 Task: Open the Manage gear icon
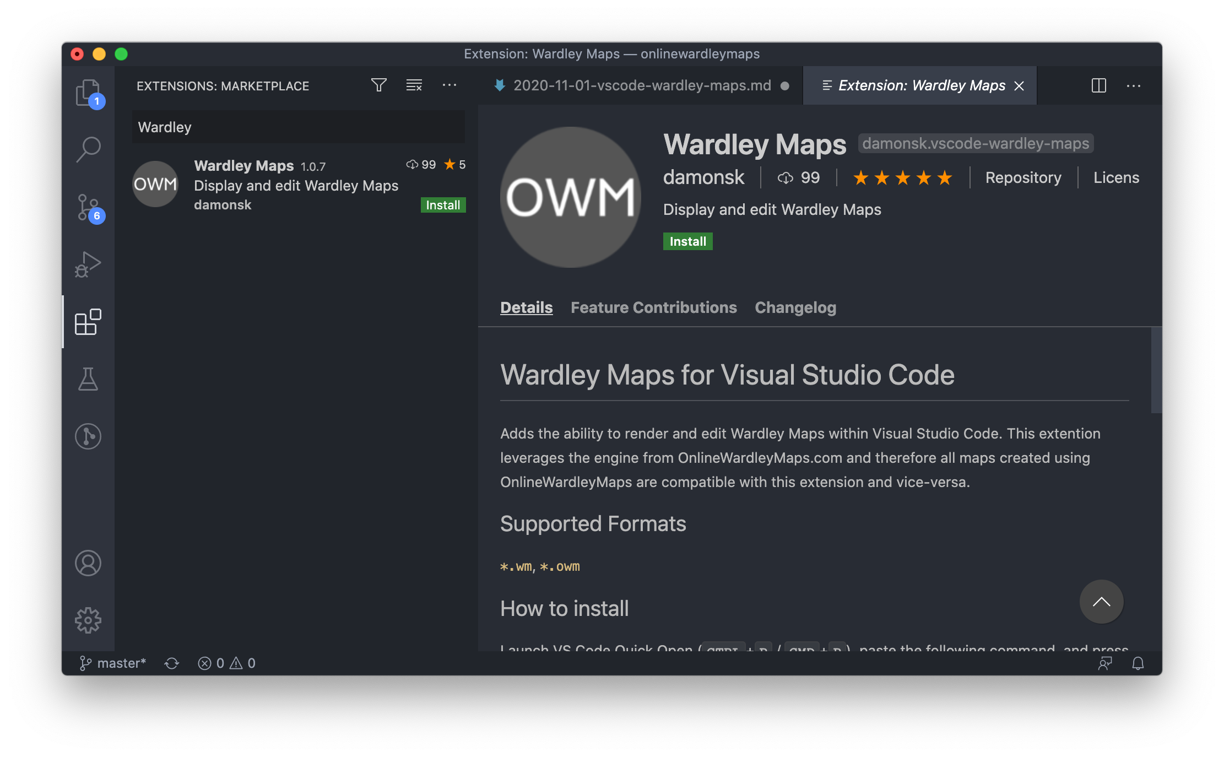pos(88,620)
